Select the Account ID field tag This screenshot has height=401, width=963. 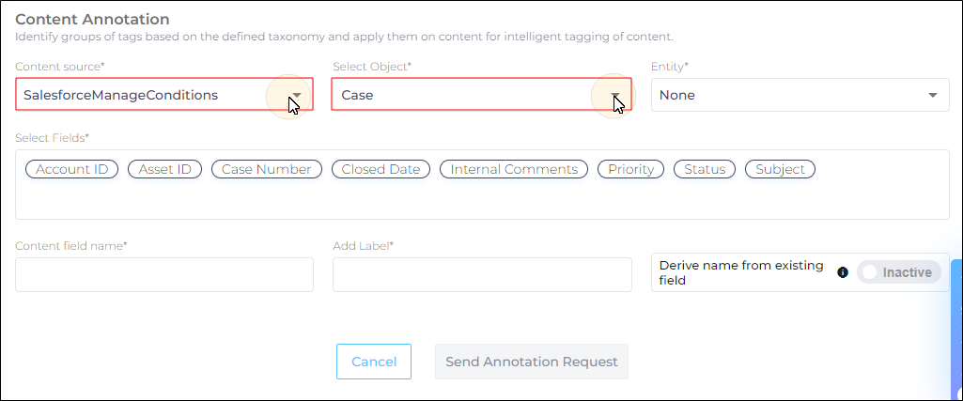71,169
